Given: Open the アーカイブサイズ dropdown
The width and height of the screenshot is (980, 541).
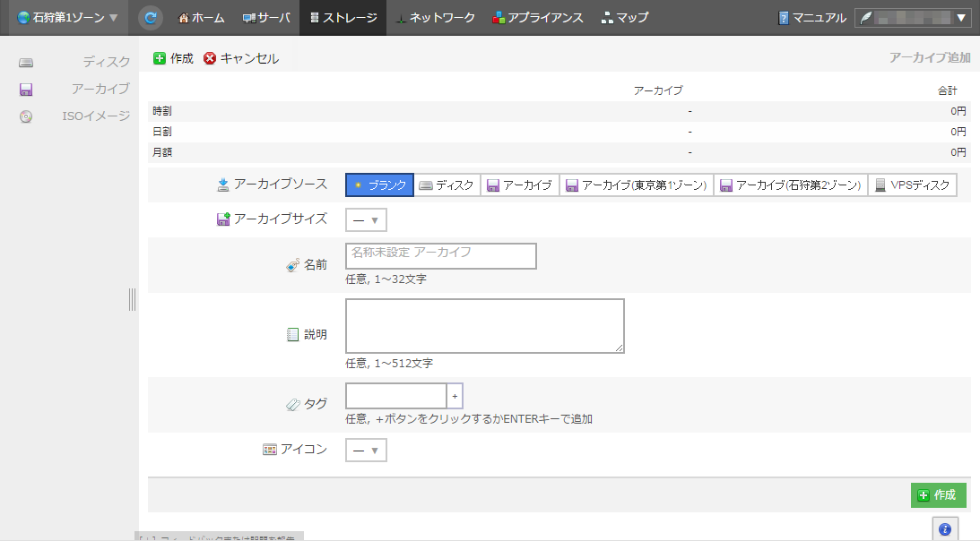Looking at the screenshot, I should click(366, 219).
